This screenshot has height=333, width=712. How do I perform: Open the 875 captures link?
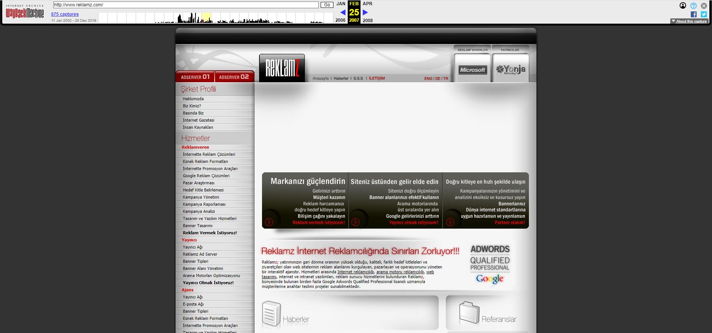(x=65, y=14)
